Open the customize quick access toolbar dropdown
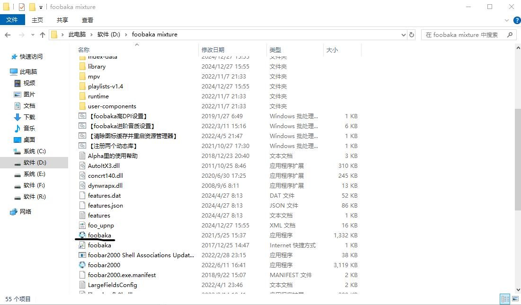This screenshot has height=305, width=521. coord(41,7)
